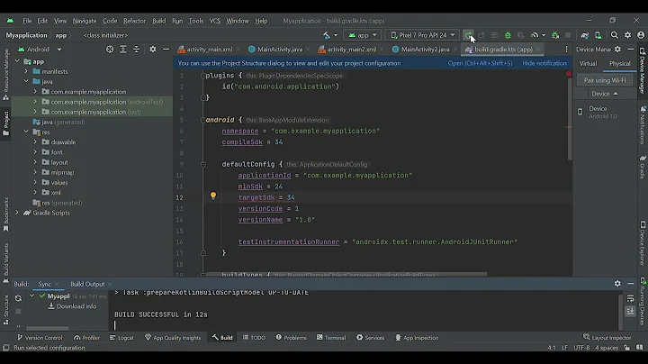Open the VCS menu

(214, 21)
